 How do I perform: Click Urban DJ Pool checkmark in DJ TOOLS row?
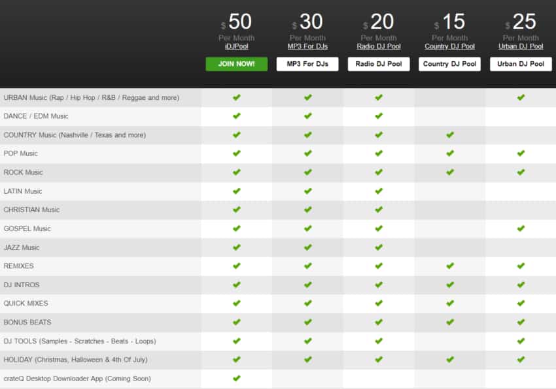pyautogui.click(x=521, y=341)
